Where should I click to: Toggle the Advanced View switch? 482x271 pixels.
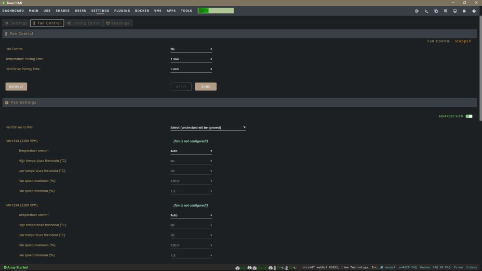tap(469, 116)
